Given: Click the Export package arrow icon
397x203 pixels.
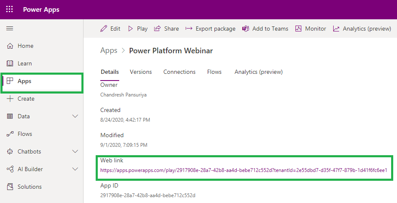Looking at the screenshot, I should pos(189,29).
